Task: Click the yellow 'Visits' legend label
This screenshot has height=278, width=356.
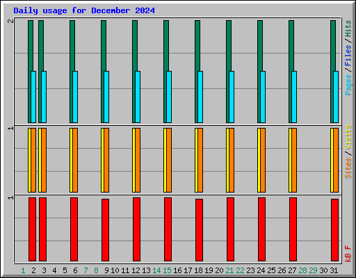Action: (x=348, y=137)
